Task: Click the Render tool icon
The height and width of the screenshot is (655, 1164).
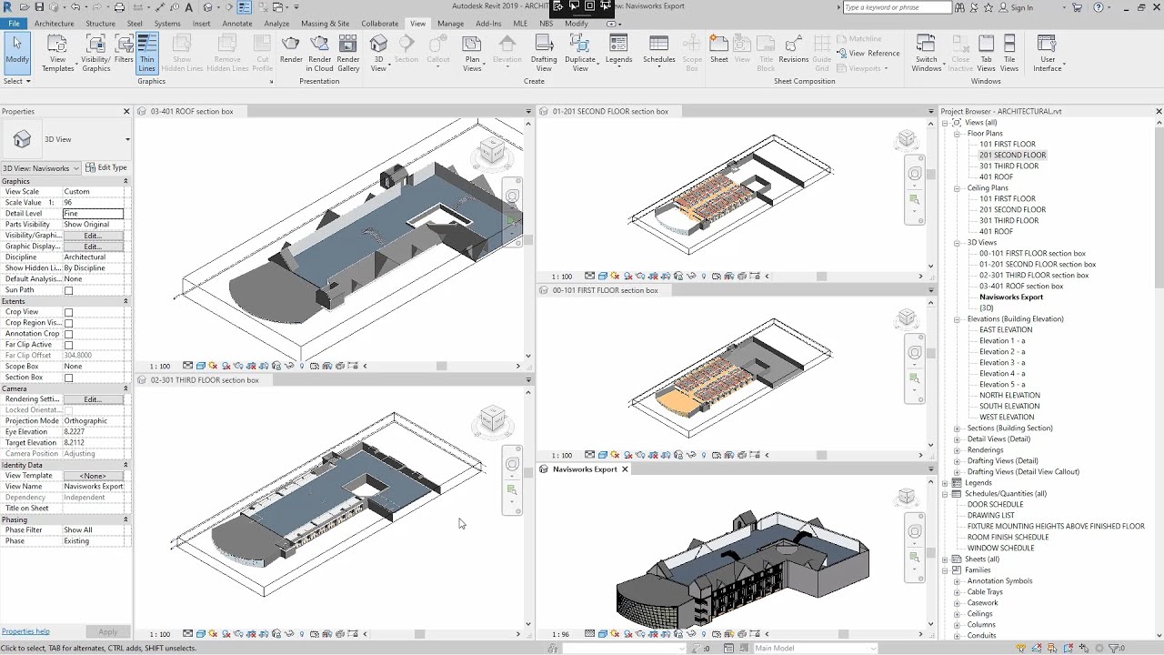Action: click(291, 49)
